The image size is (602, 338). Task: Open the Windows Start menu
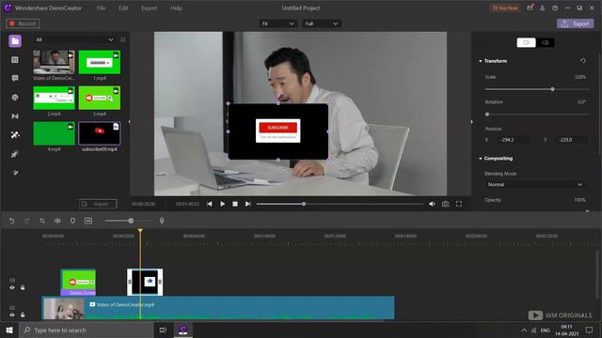(9, 330)
